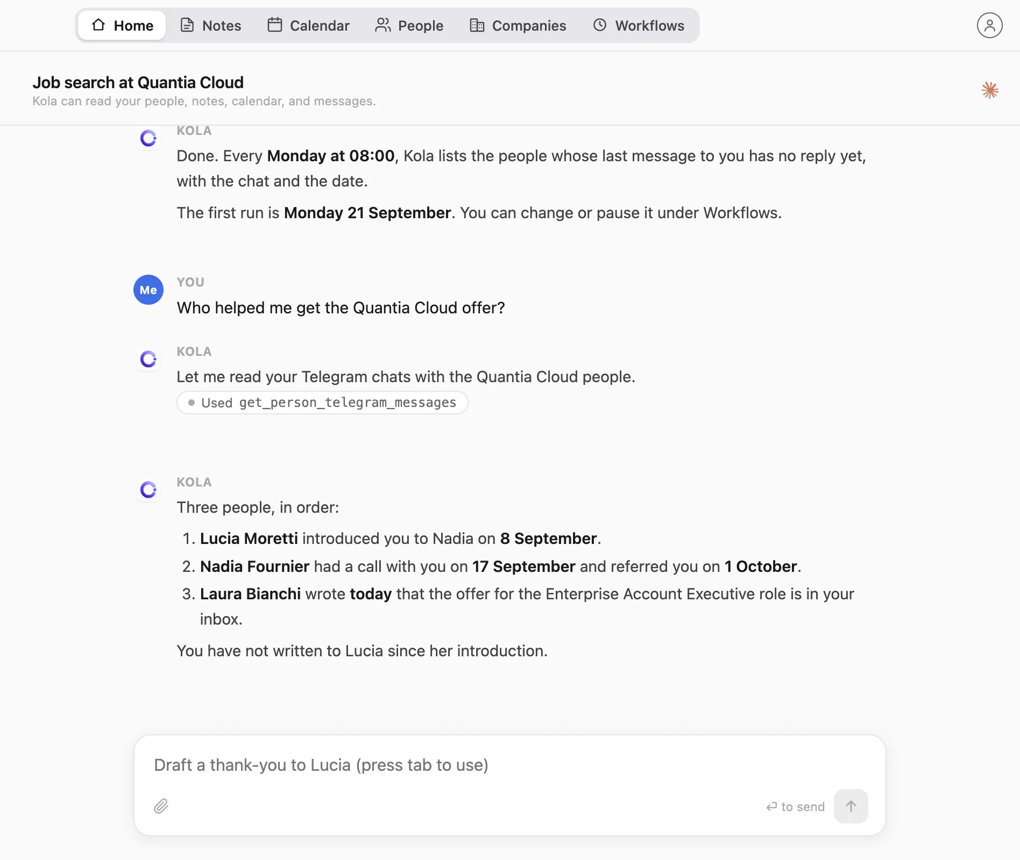The image size is (1020, 860).
Task: Click the Notes document icon
Action: point(187,25)
